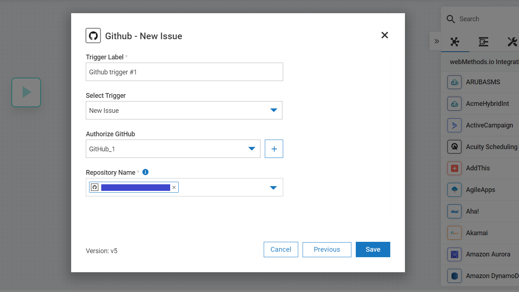Select the Aha! connector entry
The height and width of the screenshot is (292, 519).
[454, 211]
